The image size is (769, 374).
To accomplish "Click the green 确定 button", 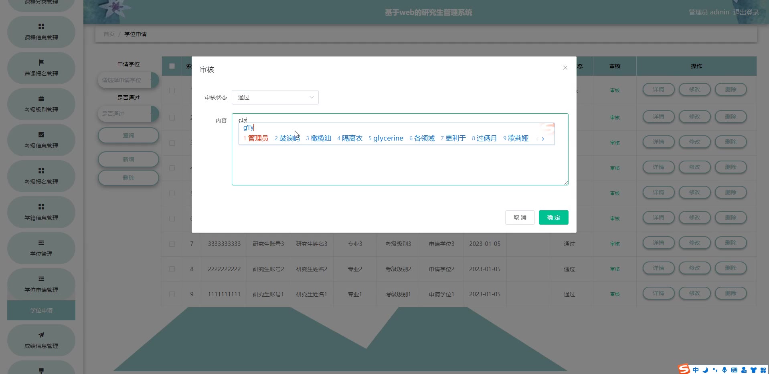I will (553, 217).
